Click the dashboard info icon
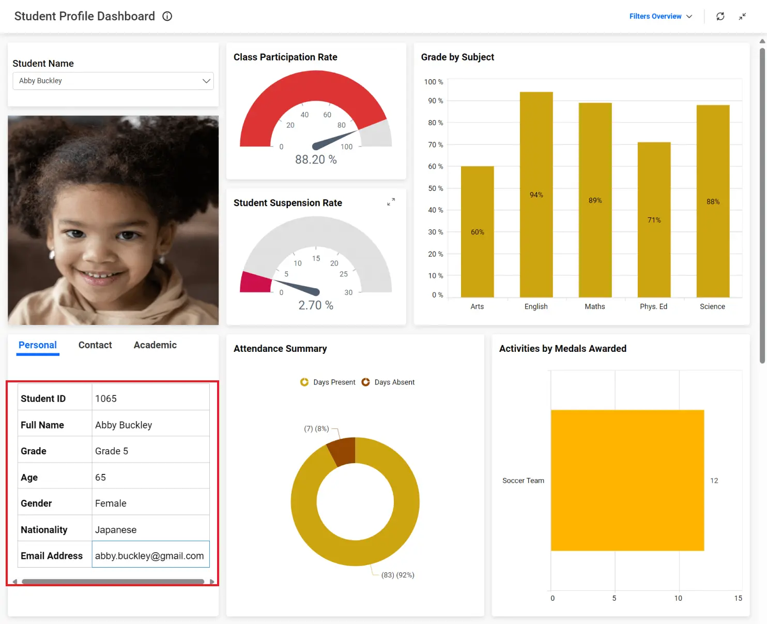 click(167, 16)
